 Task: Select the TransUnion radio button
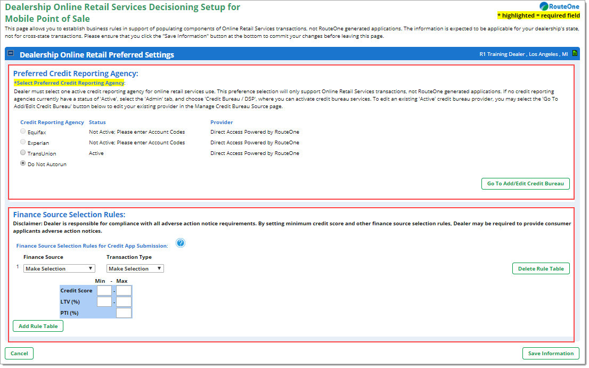[23, 153]
